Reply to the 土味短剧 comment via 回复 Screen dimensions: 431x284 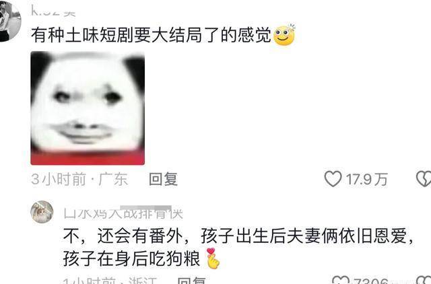[163, 179]
